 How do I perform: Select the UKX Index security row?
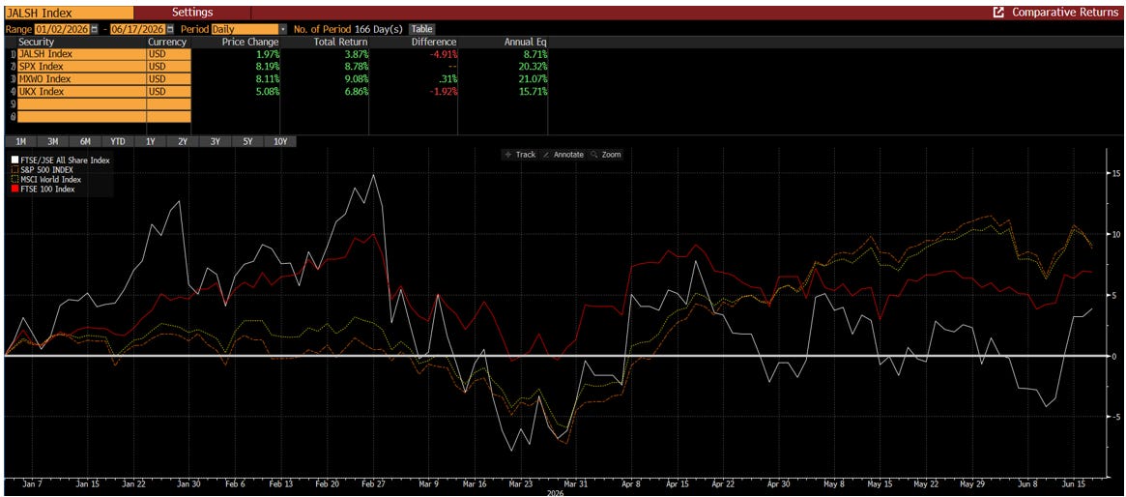pyautogui.click(x=80, y=91)
